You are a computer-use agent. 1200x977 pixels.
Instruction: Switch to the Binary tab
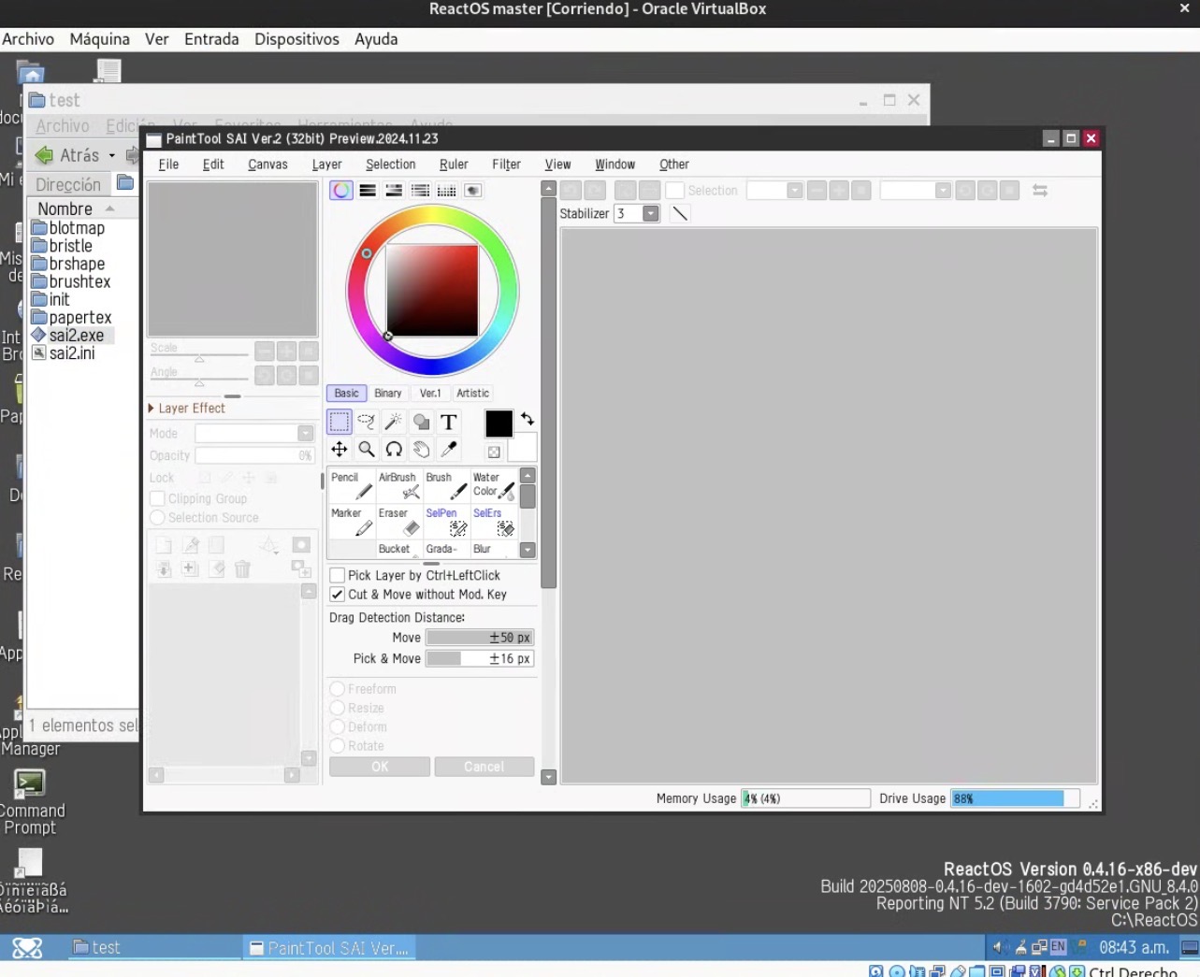click(388, 394)
